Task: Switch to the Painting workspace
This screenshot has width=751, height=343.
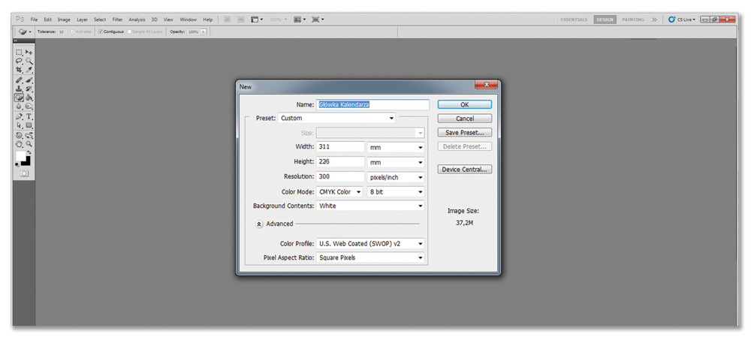Action: [632, 20]
